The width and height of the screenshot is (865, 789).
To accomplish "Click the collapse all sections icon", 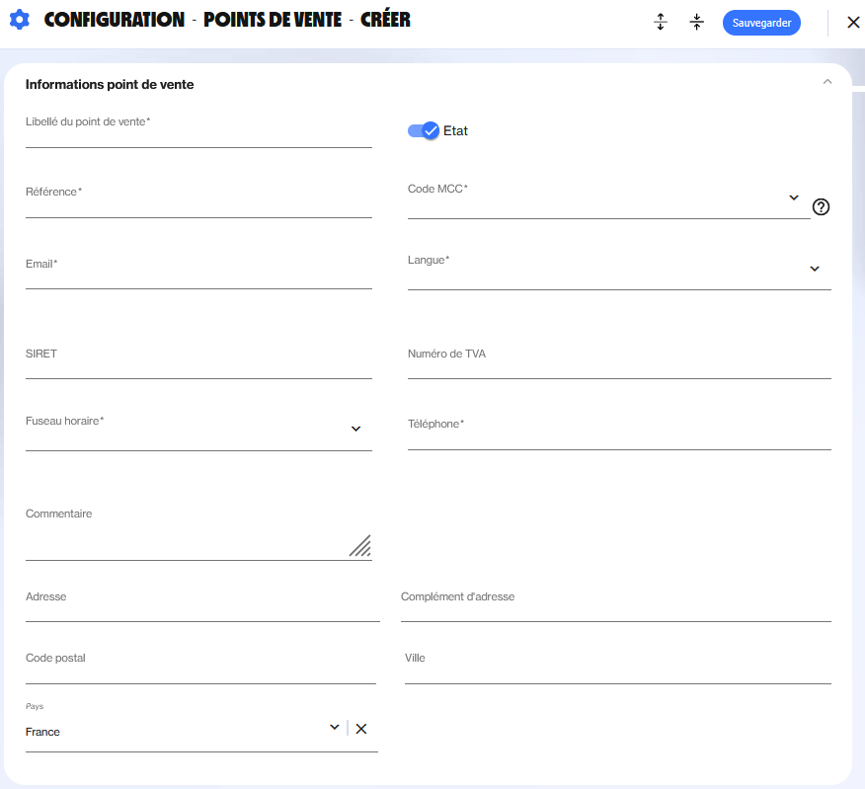I will coord(697,23).
